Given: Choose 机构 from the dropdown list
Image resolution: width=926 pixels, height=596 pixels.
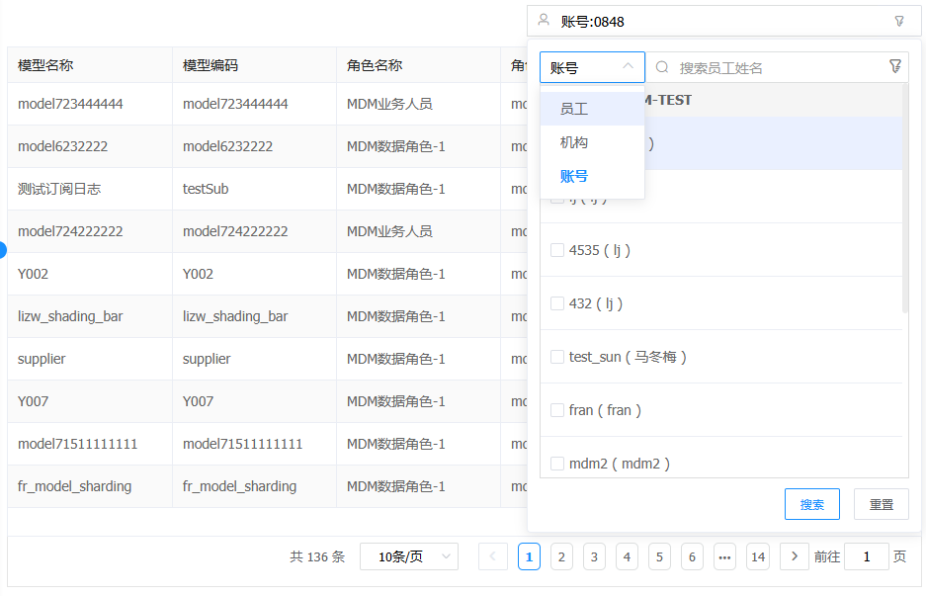Looking at the screenshot, I should 574,142.
